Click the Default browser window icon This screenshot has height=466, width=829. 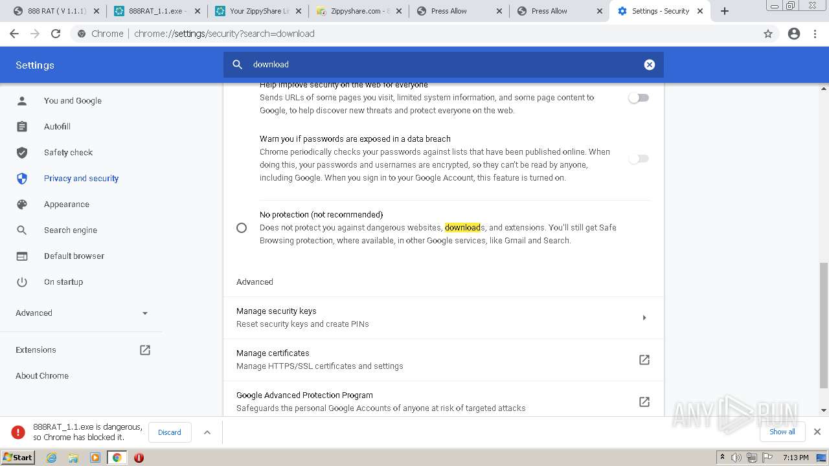click(x=22, y=256)
